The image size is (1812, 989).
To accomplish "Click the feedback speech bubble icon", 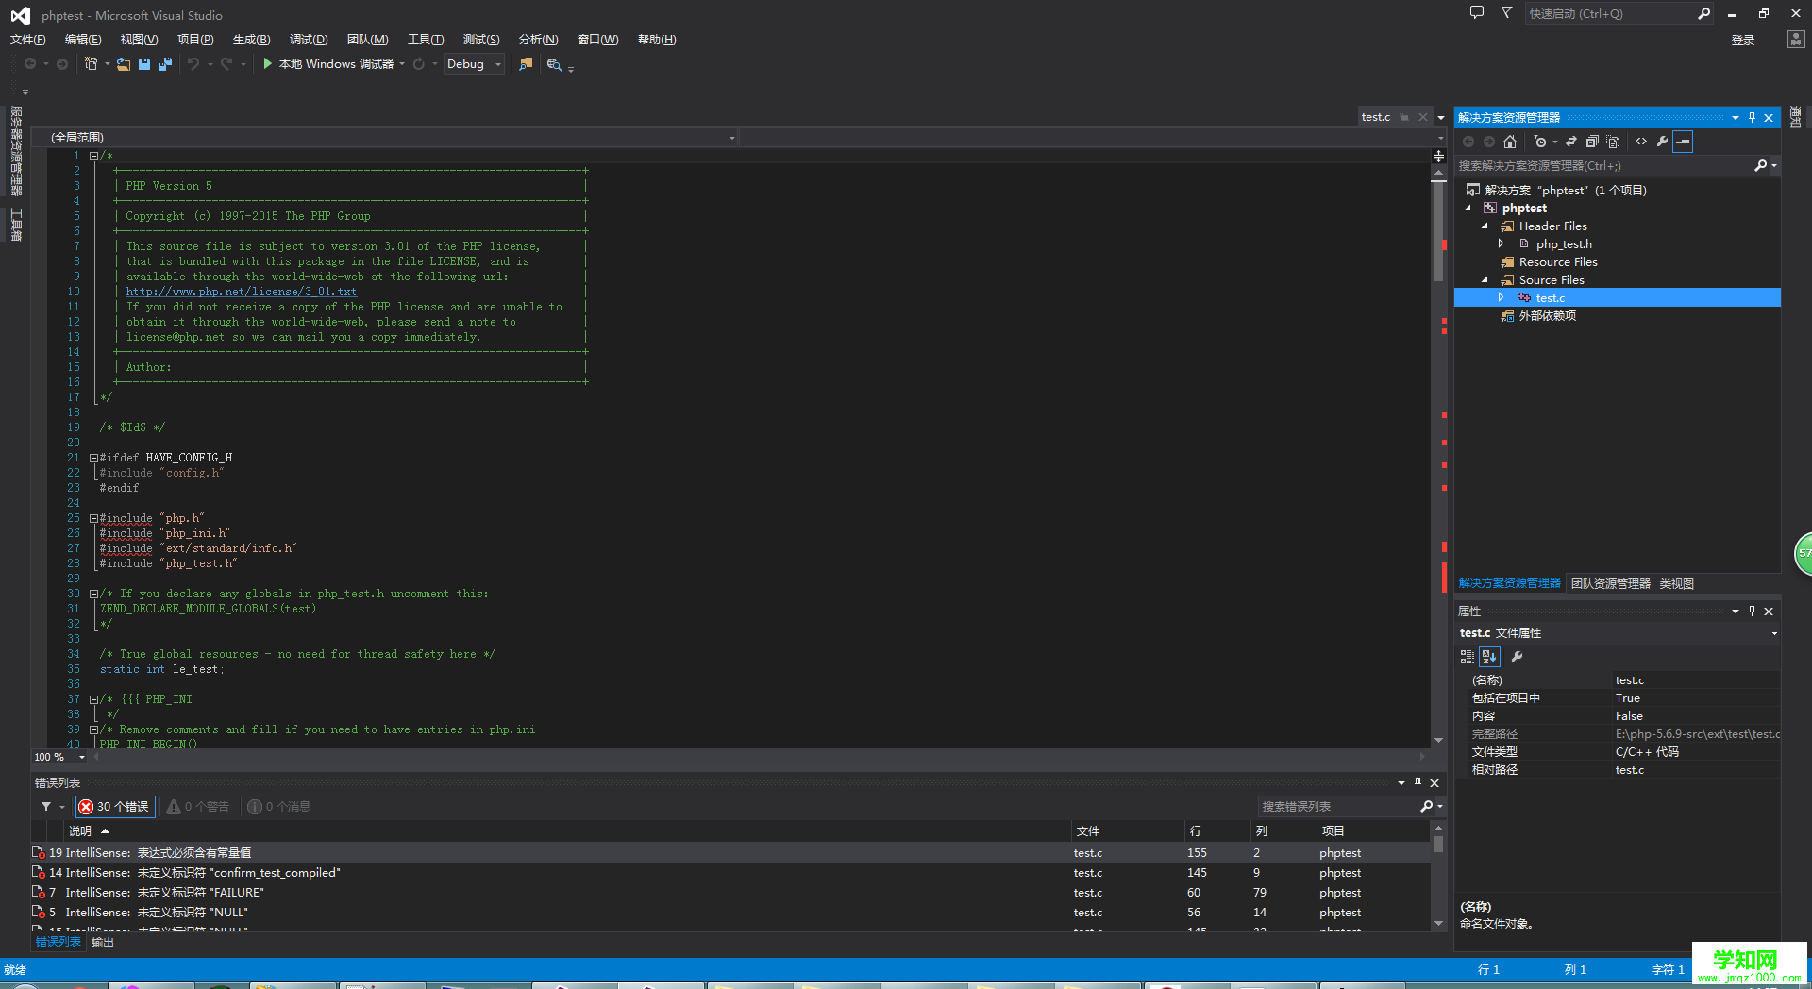I will (1477, 13).
